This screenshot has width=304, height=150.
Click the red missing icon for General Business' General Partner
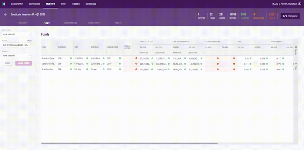pos(136,64)
